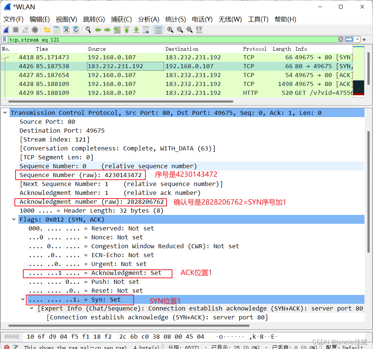The width and height of the screenshot is (373, 349).
Task: Jump to the first packet
Action: pos(127,30)
